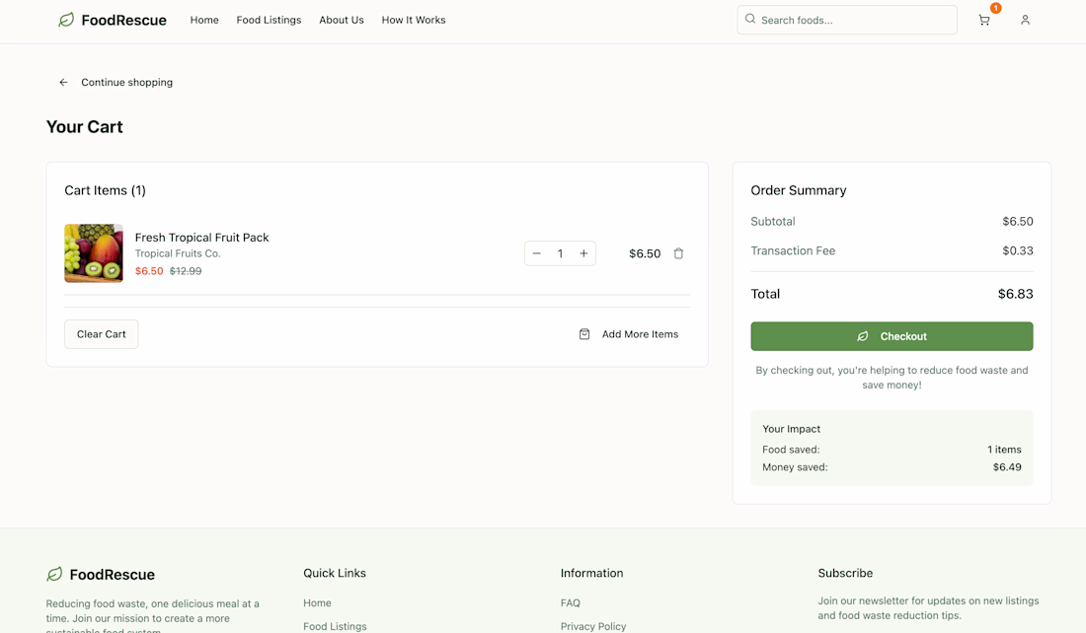The height and width of the screenshot is (633, 1086).
Task: Open the Food Listings navigation page
Action: point(269,20)
